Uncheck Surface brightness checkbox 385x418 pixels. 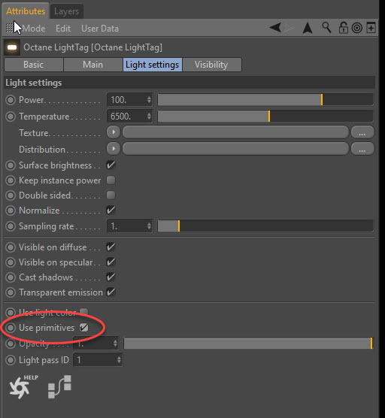[111, 165]
